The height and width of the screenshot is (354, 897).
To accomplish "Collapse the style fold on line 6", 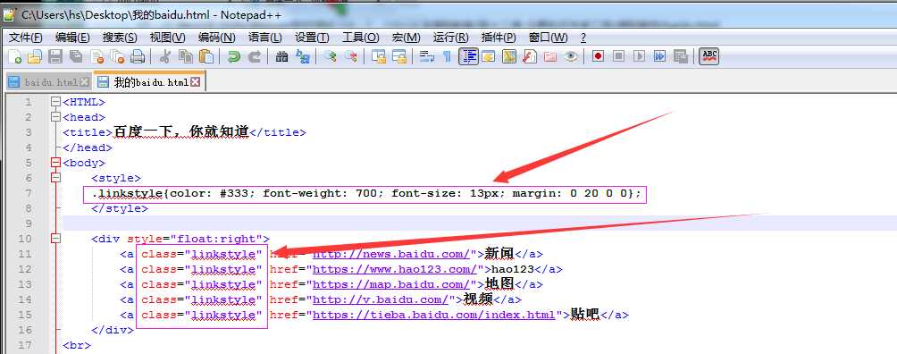I will 54,178.
